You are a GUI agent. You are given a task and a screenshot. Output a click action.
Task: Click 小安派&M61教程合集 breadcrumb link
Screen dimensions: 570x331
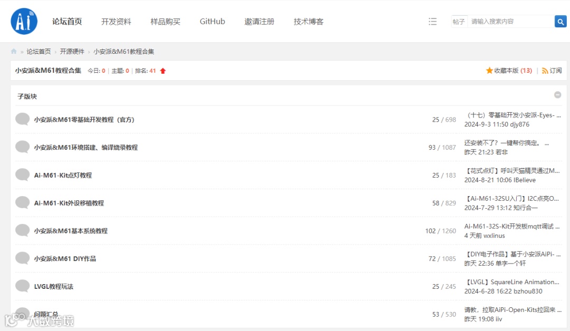click(123, 52)
